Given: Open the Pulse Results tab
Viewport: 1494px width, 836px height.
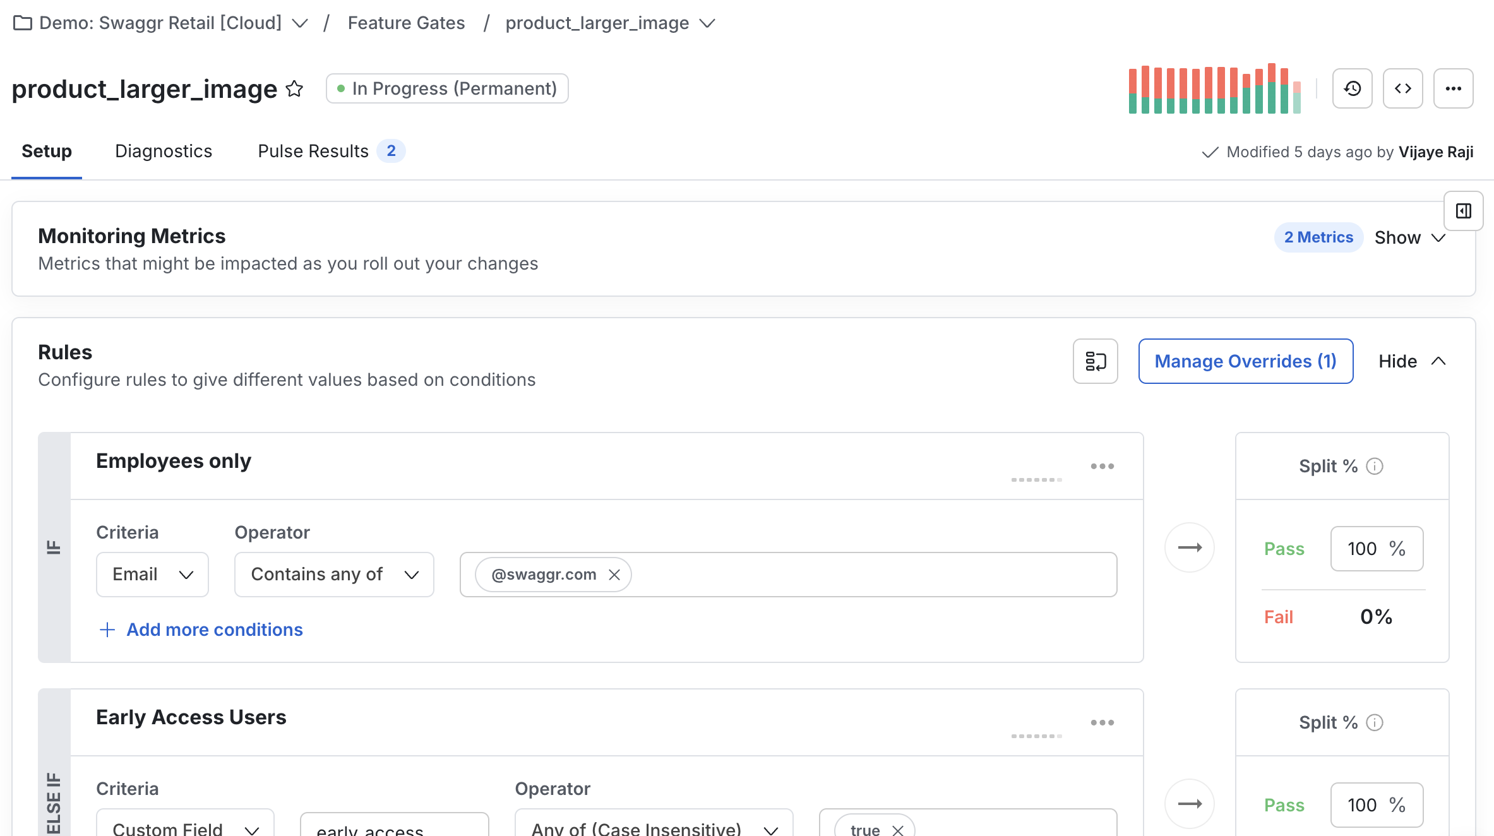Looking at the screenshot, I should click(x=313, y=151).
